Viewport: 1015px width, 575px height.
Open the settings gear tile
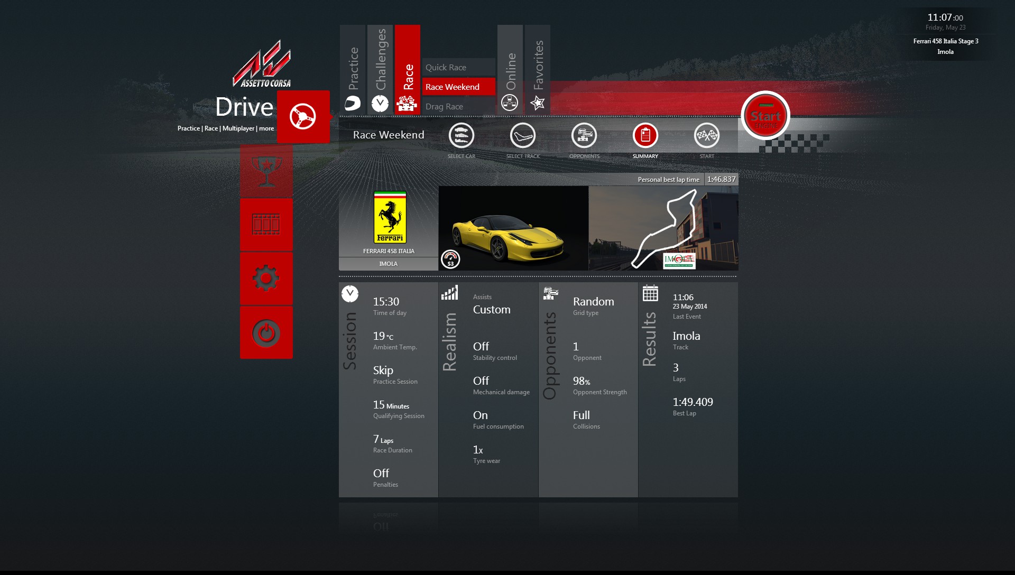tap(266, 279)
